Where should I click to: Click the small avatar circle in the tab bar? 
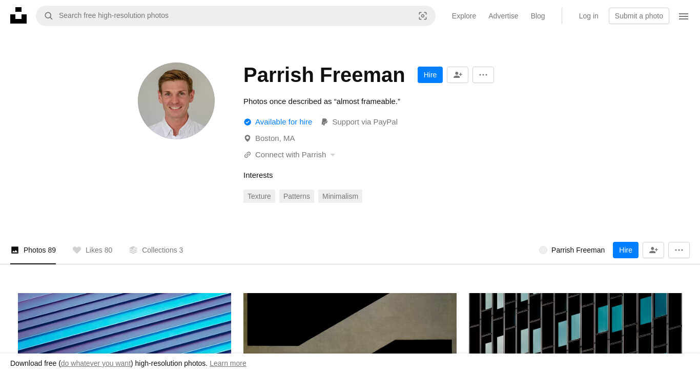[x=543, y=250]
